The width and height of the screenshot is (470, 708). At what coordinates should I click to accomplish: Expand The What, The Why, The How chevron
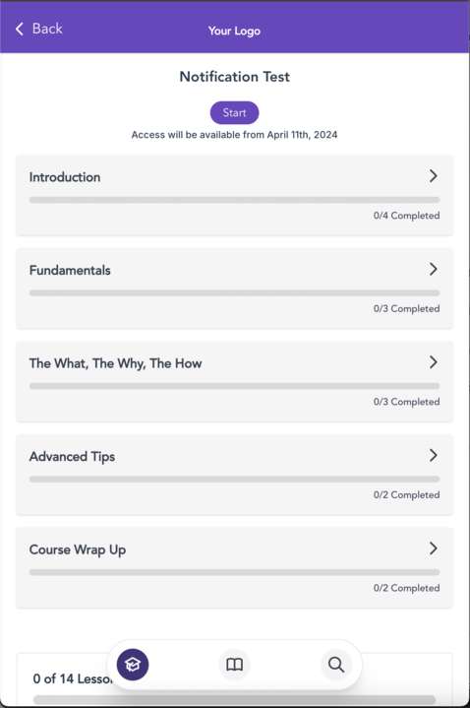433,361
